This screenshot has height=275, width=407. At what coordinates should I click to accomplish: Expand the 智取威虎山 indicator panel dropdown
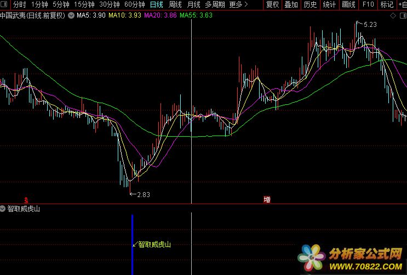coord(3,209)
